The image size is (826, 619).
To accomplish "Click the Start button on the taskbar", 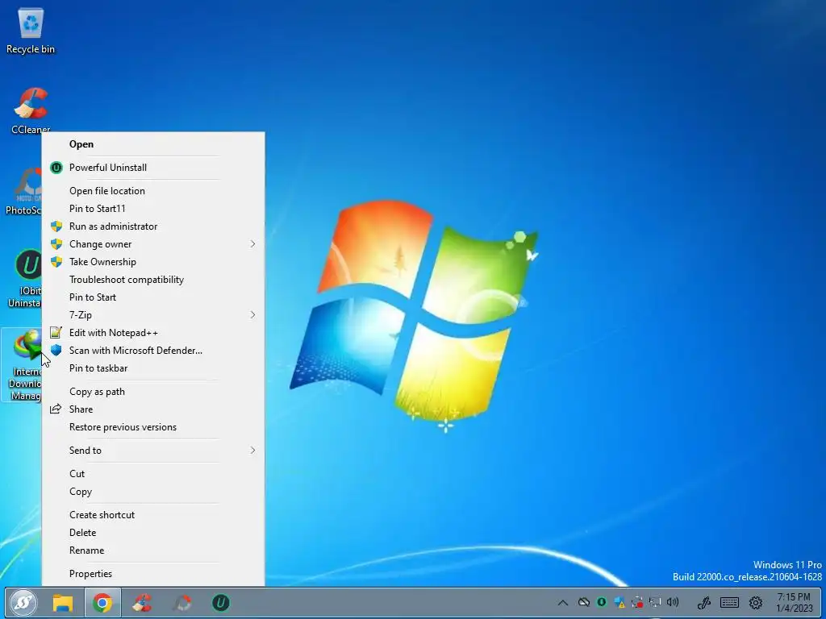I will click(x=23, y=602).
